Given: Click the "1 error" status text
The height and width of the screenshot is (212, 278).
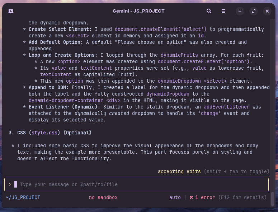Looking at the screenshot, I should click(x=205, y=197).
